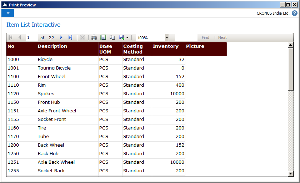Viewport: 300px width, 183px height.
Task: Click the Costing Method column header
Action: pyautogui.click(x=137, y=49)
